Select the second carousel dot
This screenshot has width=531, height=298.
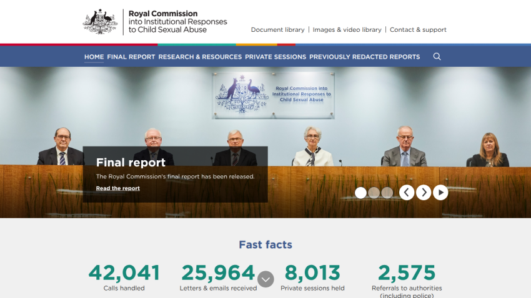[374, 193]
